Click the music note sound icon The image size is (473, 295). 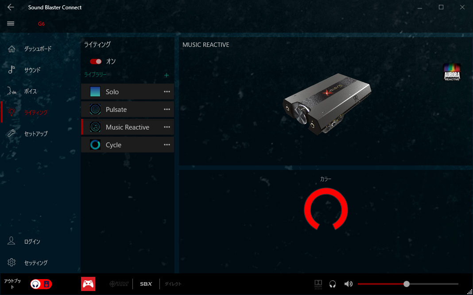tap(12, 69)
